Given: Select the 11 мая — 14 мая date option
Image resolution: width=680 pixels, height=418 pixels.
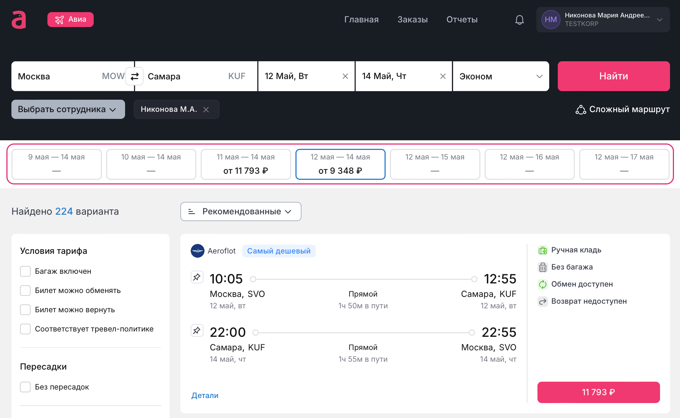Looking at the screenshot, I should (246, 164).
